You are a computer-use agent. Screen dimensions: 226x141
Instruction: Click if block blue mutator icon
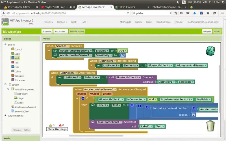click(x=83, y=98)
